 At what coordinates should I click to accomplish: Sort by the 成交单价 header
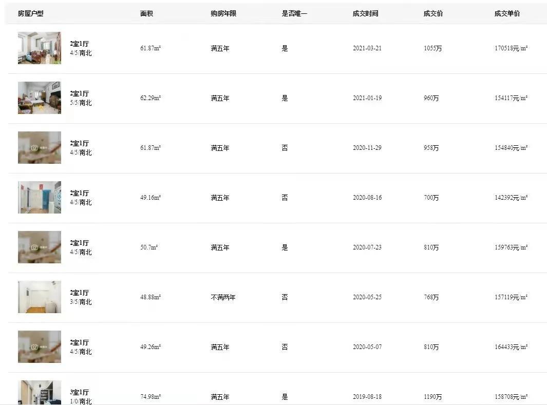(x=507, y=13)
